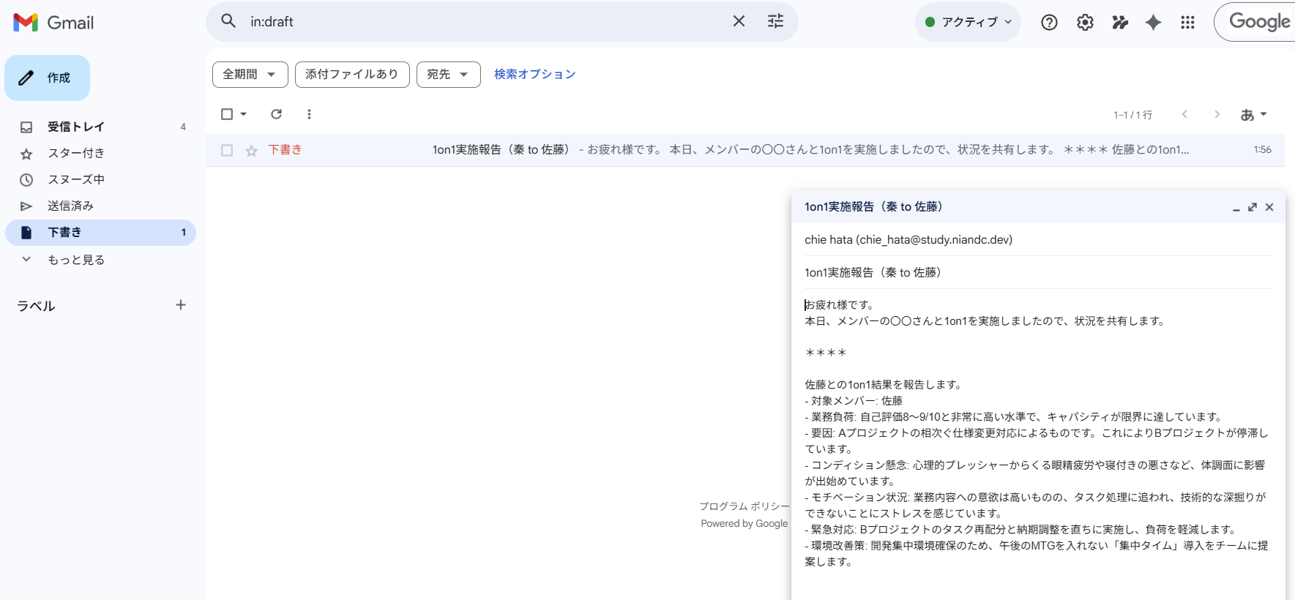The width and height of the screenshot is (1295, 600).
Task: Star the 1on1実施報告 draft
Action: pyautogui.click(x=251, y=151)
